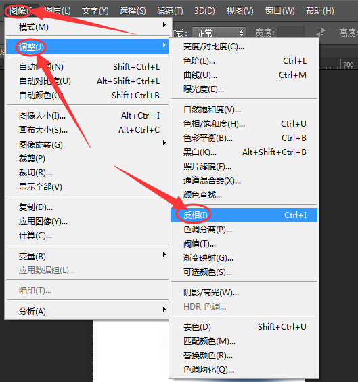Viewport: 358px width, 382px height.
Task: Expand the 图像旋转(G) submenu
Action: coord(87,144)
